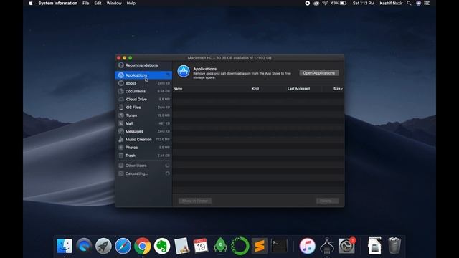Click the screen recording status icon
459x258 pixels.
pyautogui.click(x=308, y=3)
